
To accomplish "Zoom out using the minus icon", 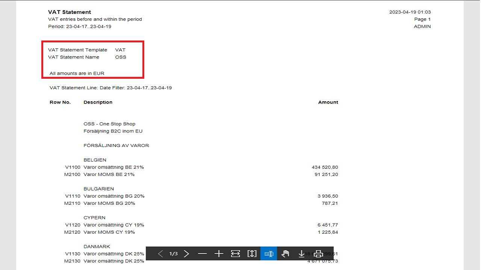I will click(203, 254).
